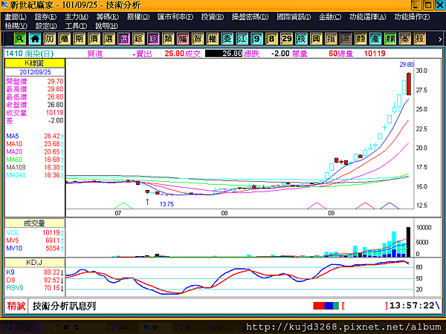This screenshot has width=446, height=334.
Task: Open the 工具(T) menu
Action: [76, 26]
